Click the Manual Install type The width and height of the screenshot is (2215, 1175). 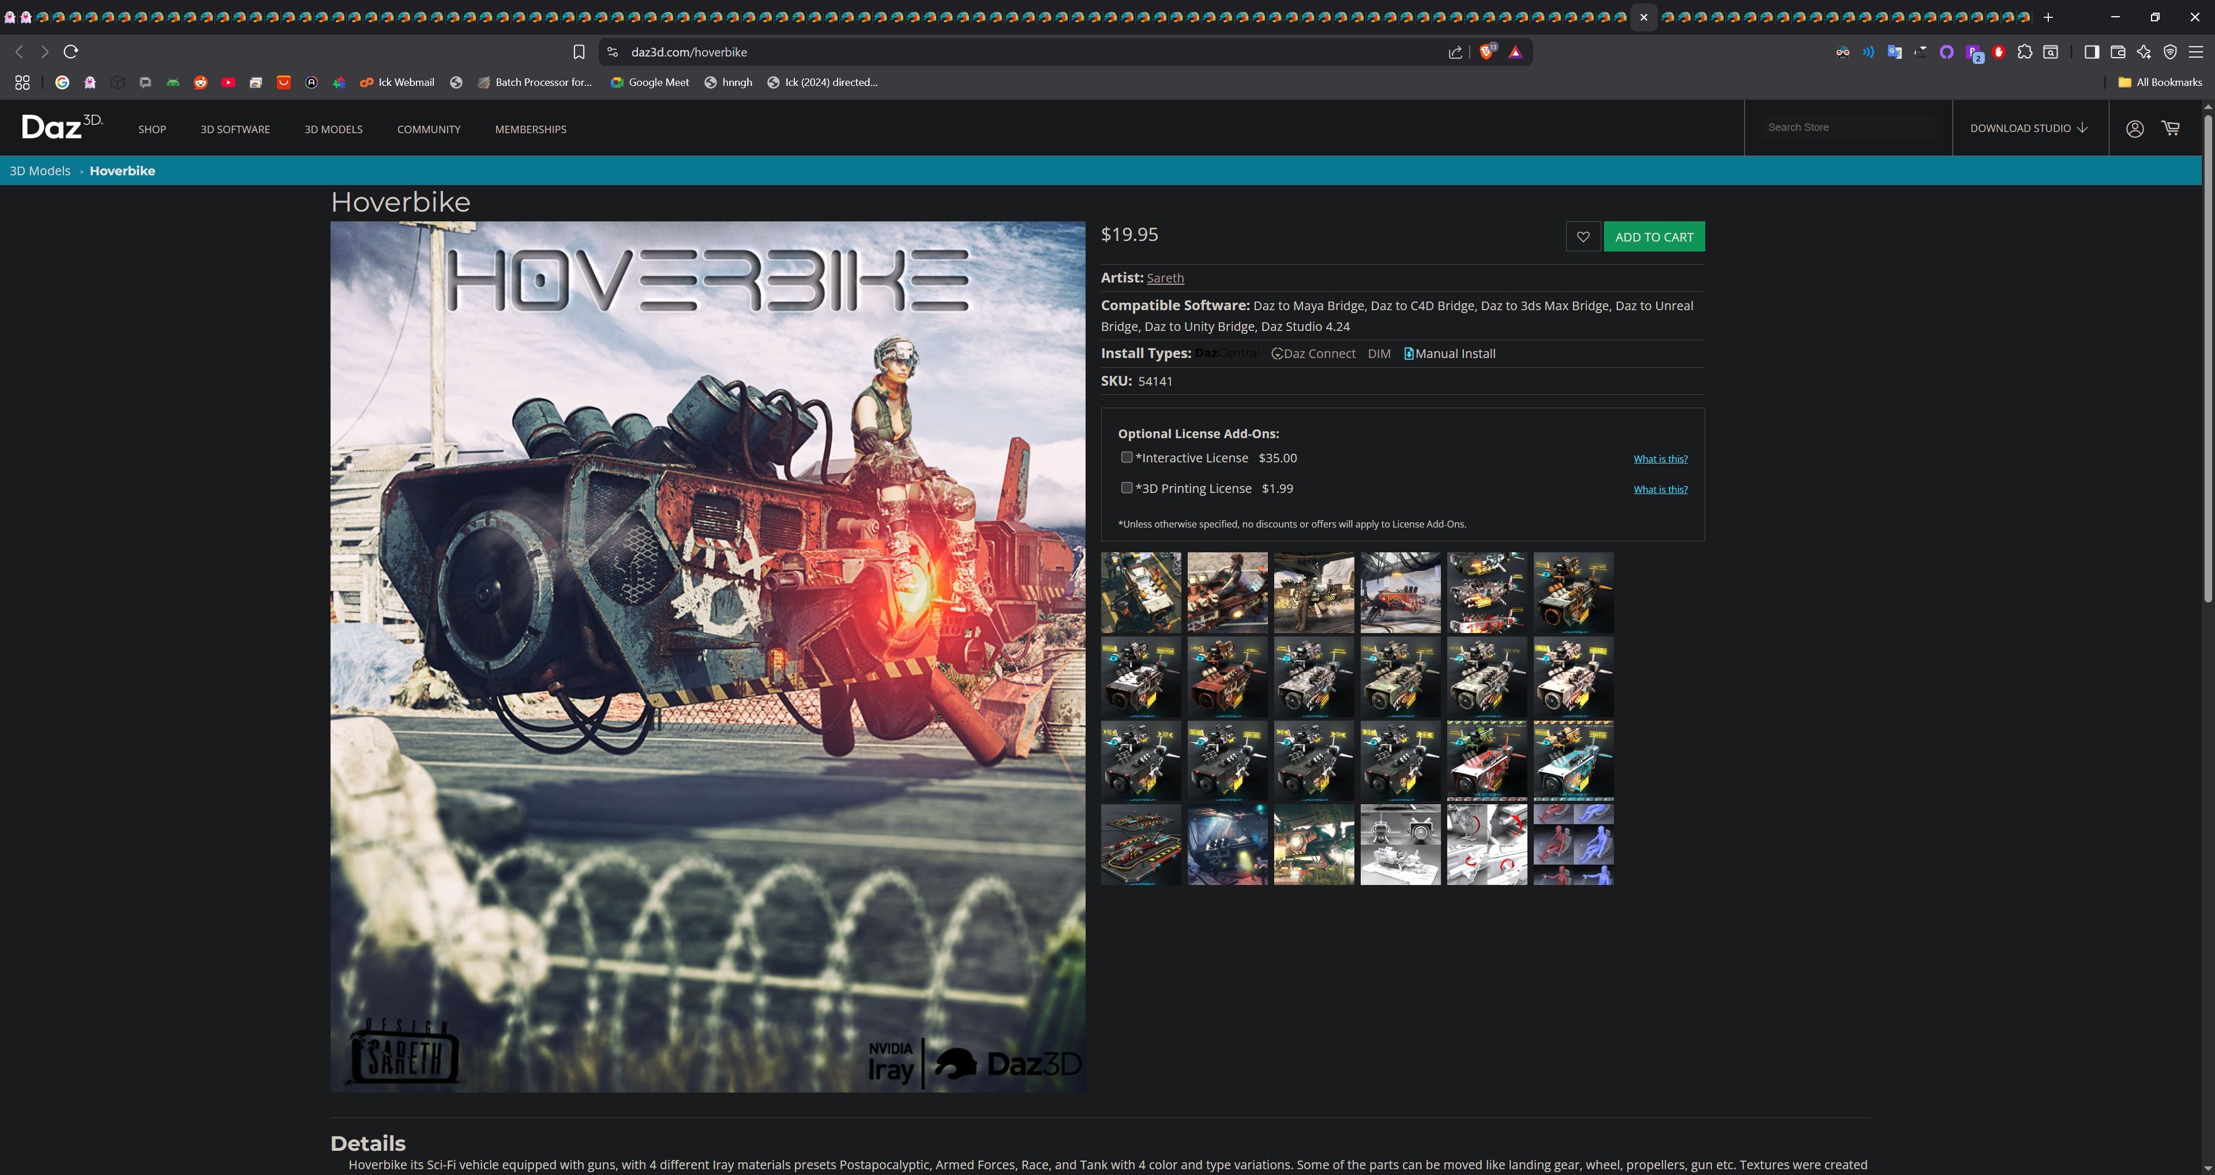pos(1450,353)
